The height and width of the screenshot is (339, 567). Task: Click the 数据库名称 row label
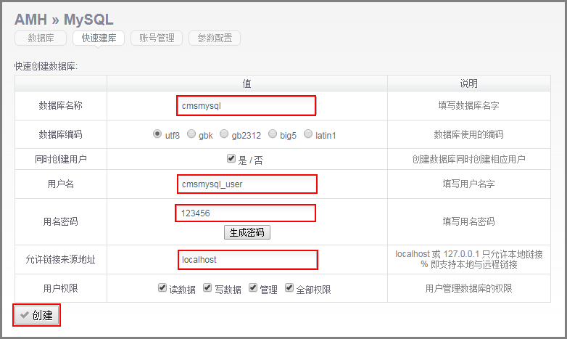[x=61, y=106]
